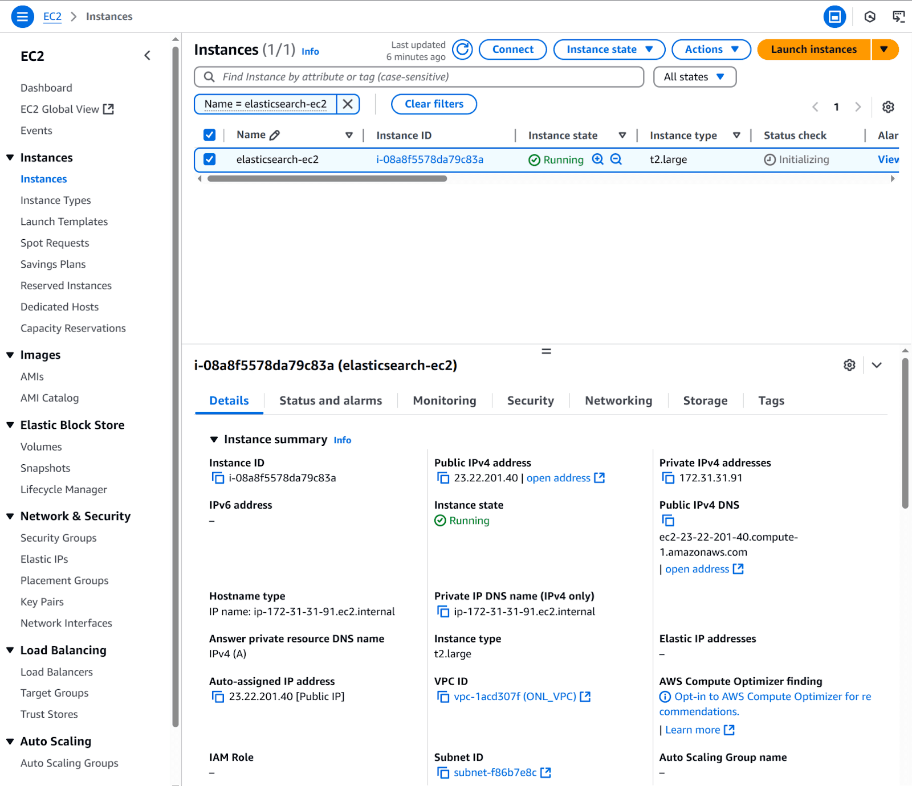Image resolution: width=912 pixels, height=786 pixels.
Task: Click the Find Instance search field
Action: pos(422,77)
